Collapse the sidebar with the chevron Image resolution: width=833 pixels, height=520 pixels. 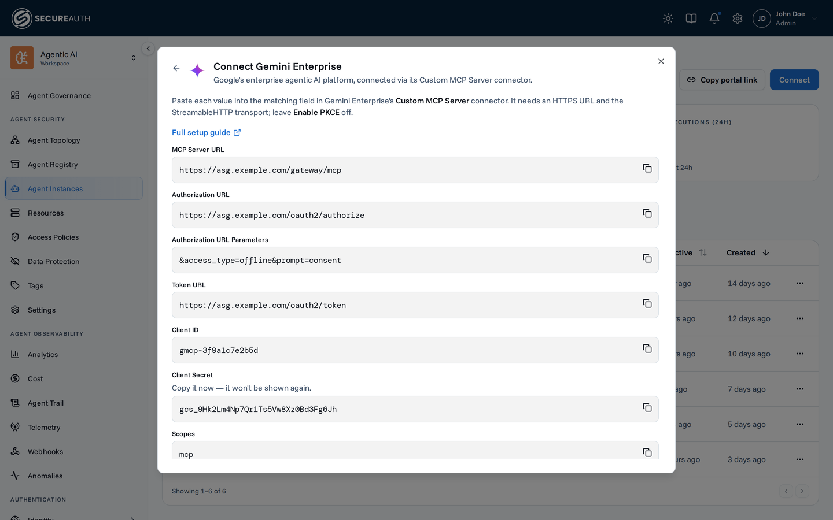coord(148,49)
